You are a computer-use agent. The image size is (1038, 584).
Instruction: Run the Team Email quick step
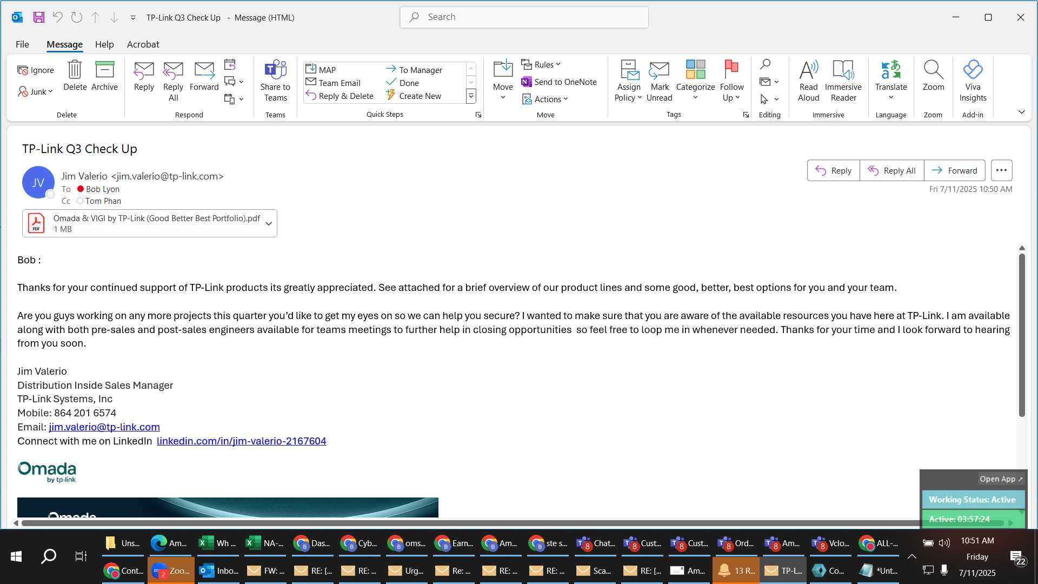point(333,83)
